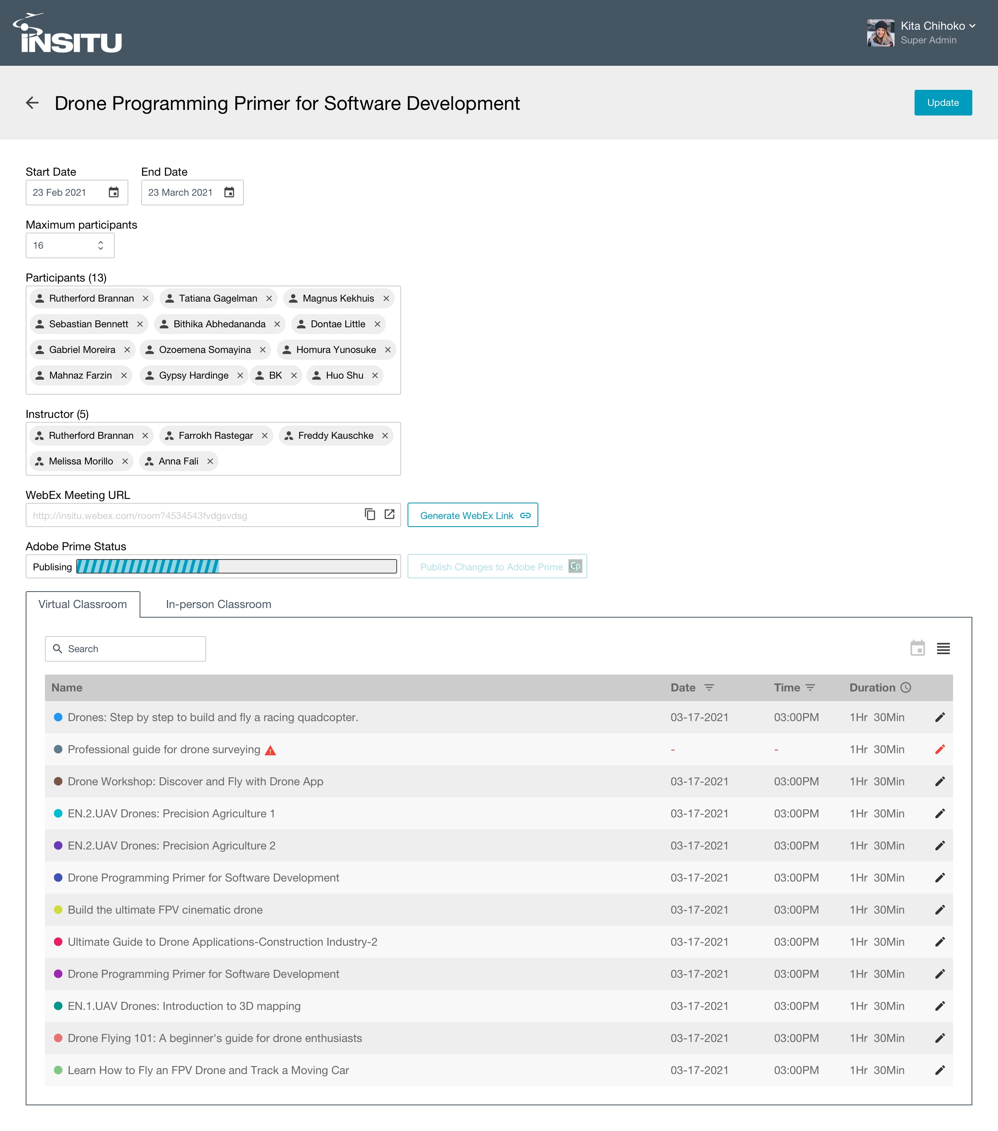Switch to list view of classes
Viewport: 998px width, 1131px height.
pos(943,649)
